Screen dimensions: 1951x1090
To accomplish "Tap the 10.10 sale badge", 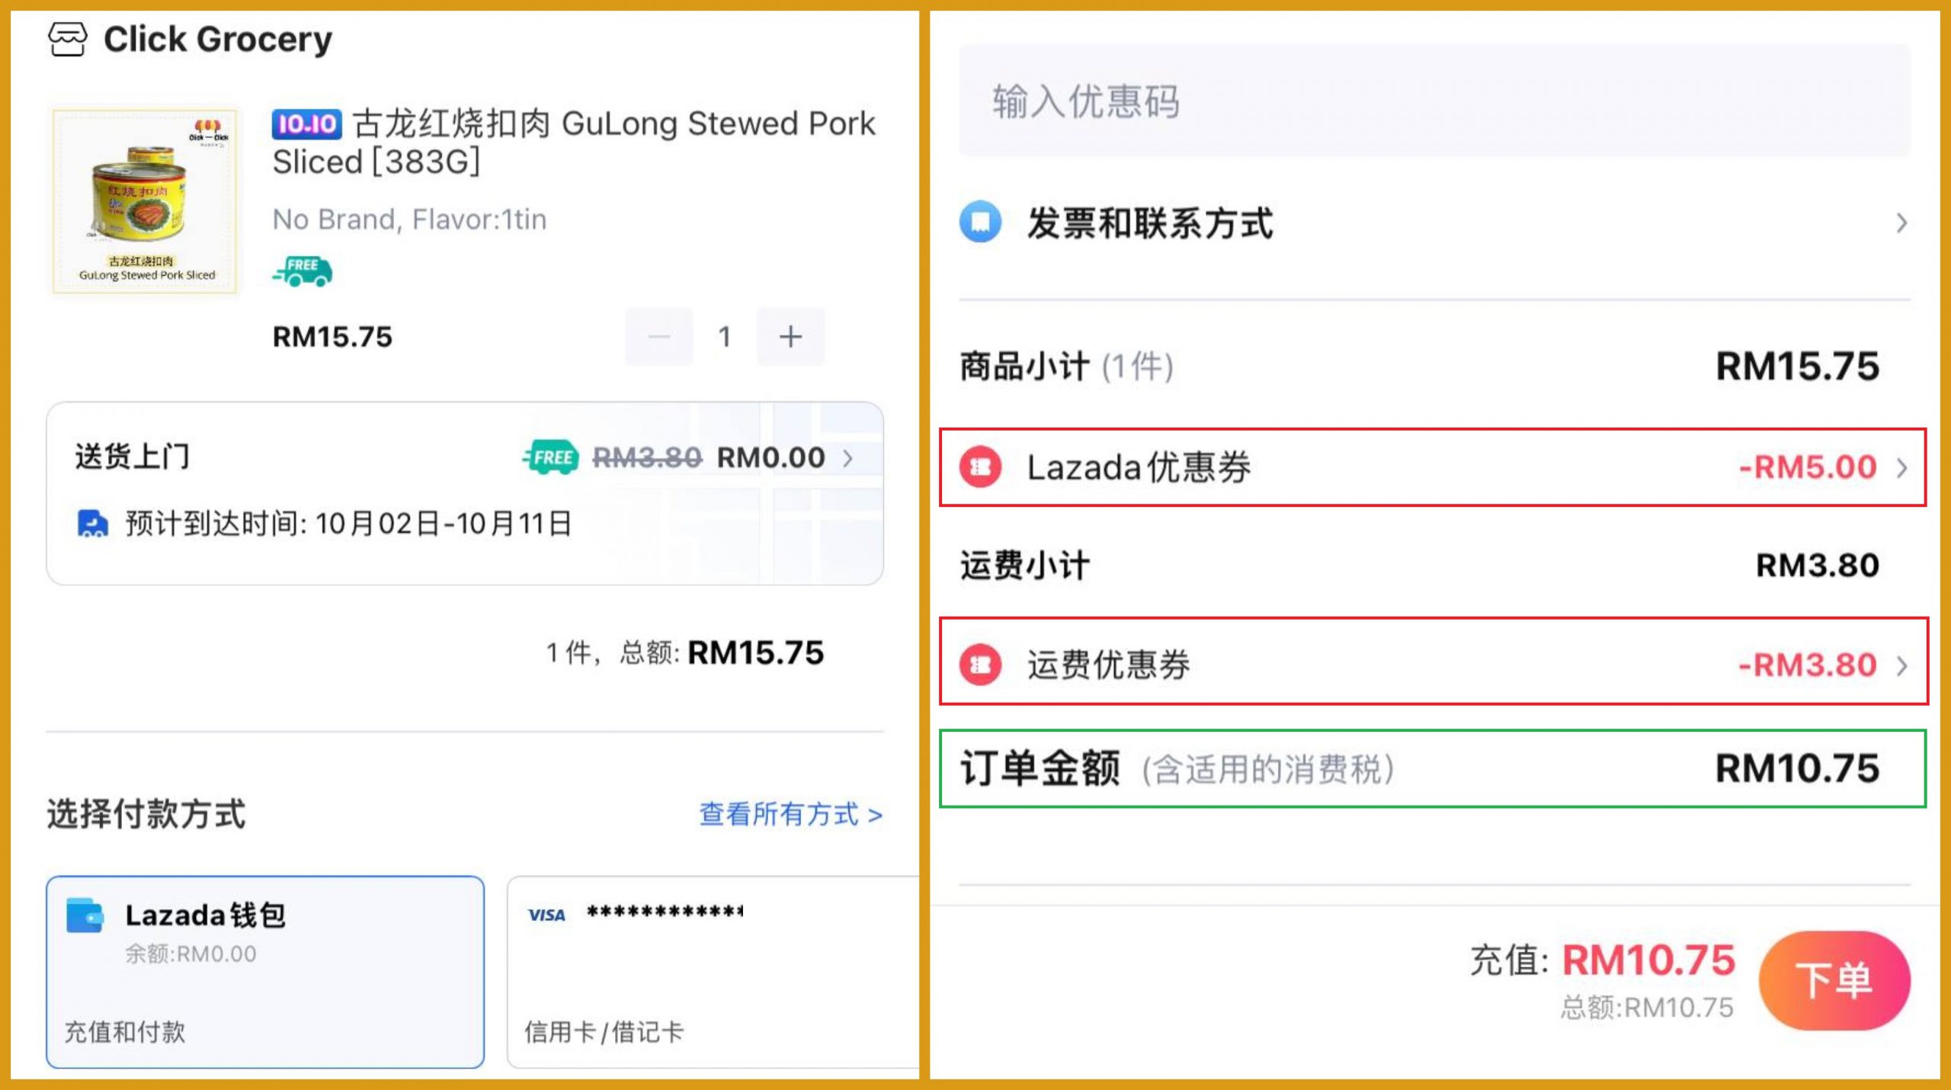I will pos(306,123).
